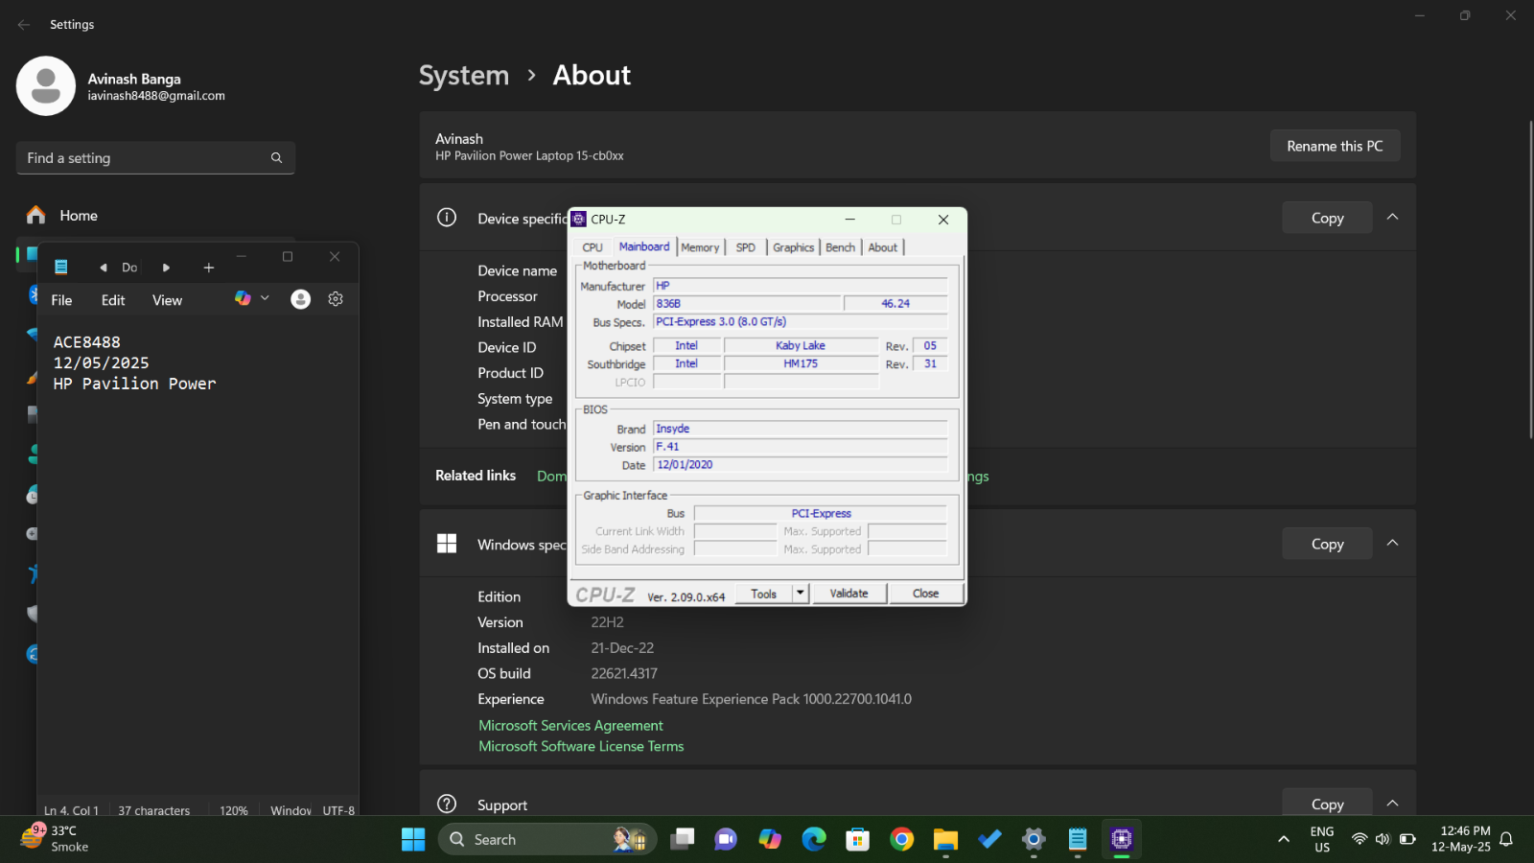This screenshot has height=863, width=1534.
Task: Click the Settings back arrow
Action: (x=24, y=24)
